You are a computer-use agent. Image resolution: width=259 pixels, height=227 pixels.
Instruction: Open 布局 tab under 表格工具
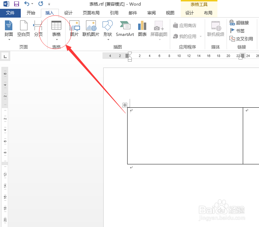click(208, 13)
